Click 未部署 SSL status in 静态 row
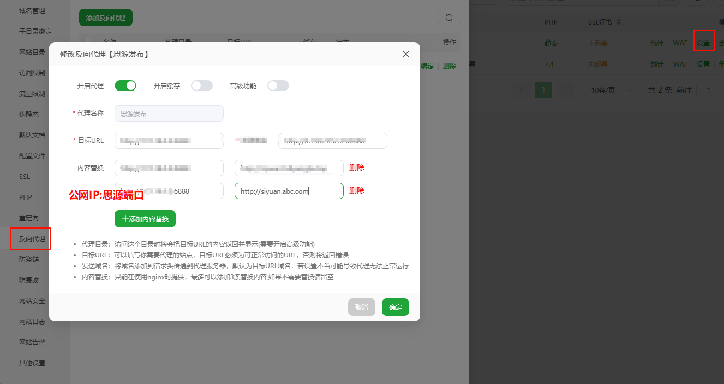This screenshot has height=384, width=724. [x=597, y=43]
